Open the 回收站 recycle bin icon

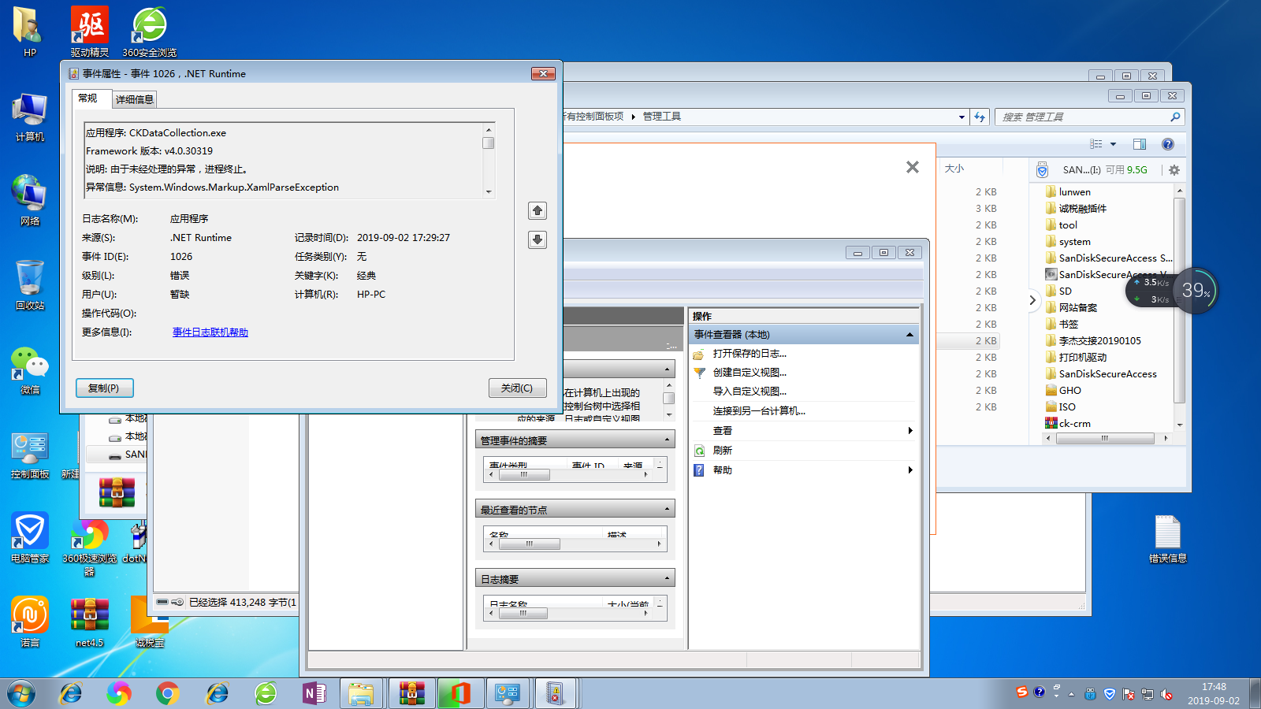(30, 284)
